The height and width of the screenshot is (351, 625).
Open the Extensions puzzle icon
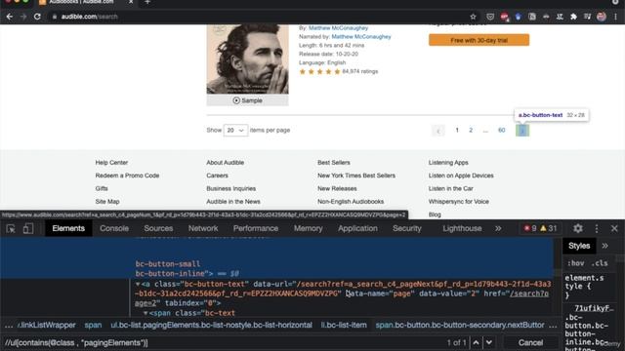(573, 17)
